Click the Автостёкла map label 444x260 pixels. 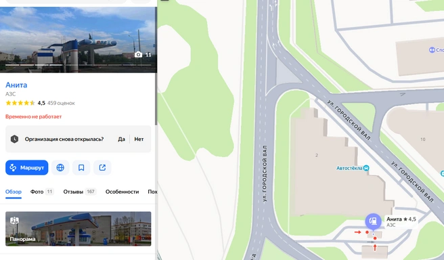pyautogui.click(x=349, y=168)
